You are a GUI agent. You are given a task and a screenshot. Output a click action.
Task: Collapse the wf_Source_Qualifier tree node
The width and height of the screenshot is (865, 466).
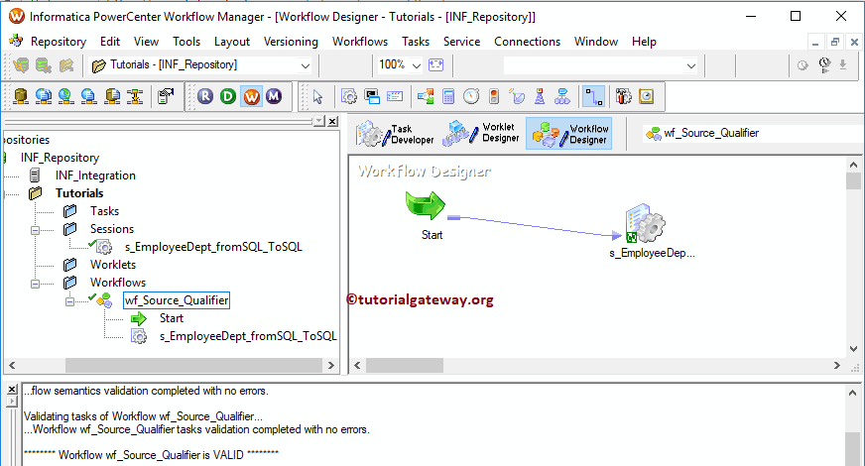[x=69, y=301]
